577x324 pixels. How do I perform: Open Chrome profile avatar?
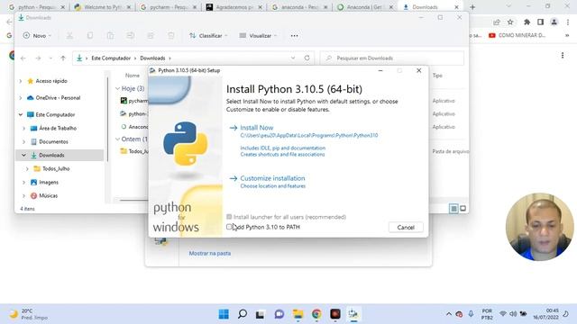click(x=554, y=22)
